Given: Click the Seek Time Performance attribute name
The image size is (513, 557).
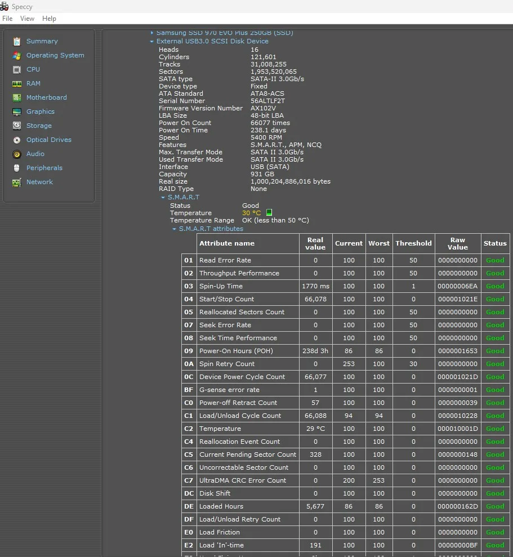Looking at the screenshot, I should click(x=238, y=338).
